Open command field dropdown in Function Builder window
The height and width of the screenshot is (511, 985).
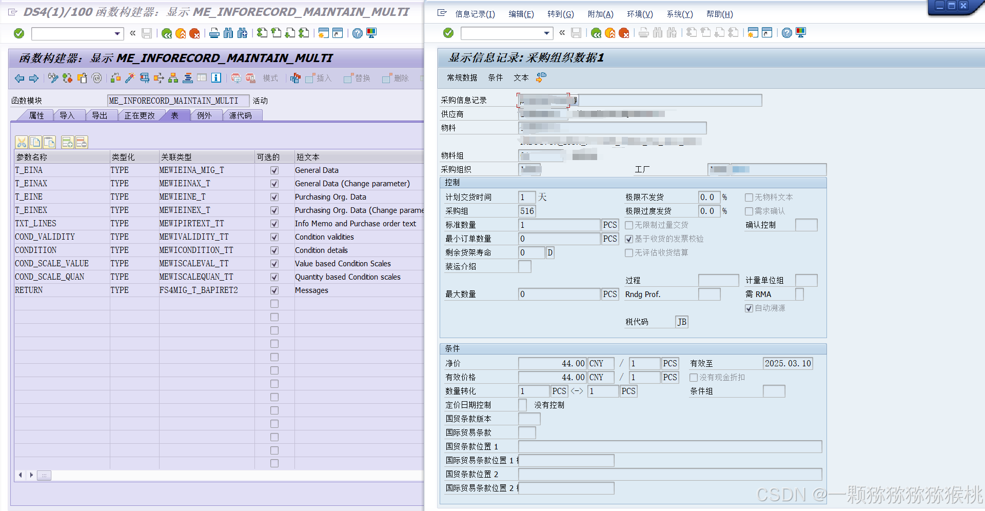click(x=117, y=34)
